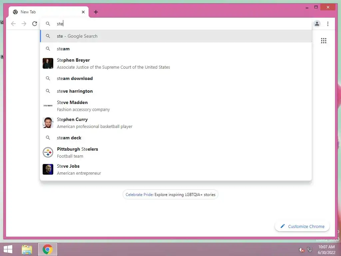Minimize the Chrome window
Image resolution: width=341 pixels, height=256 pixels.
307,7
